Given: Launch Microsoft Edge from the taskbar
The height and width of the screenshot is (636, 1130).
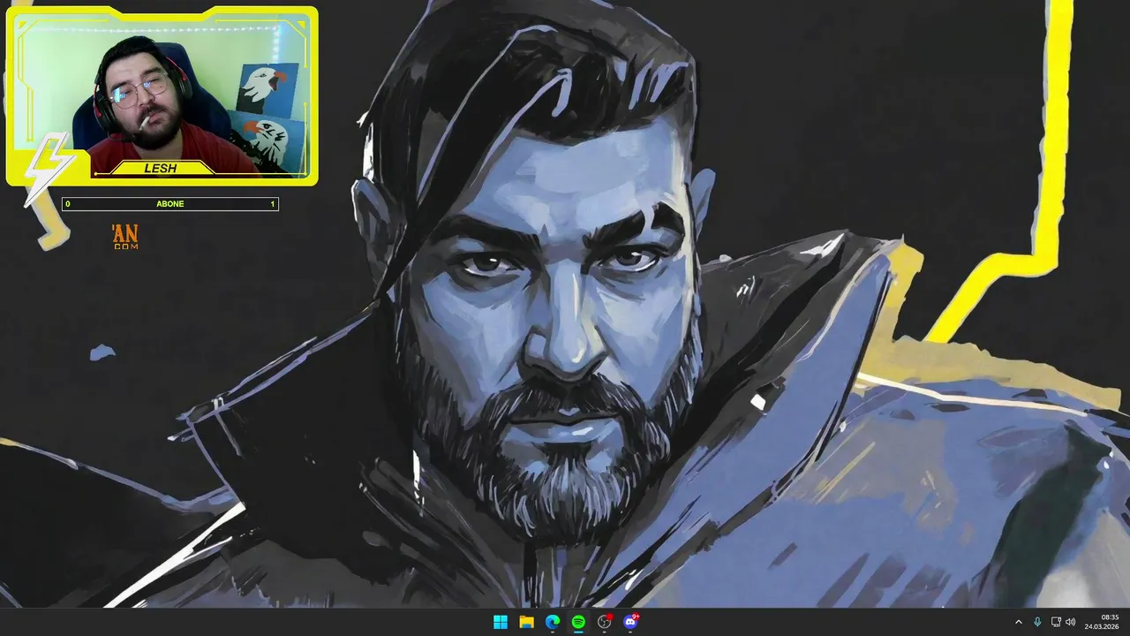Looking at the screenshot, I should tap(553, 622).
